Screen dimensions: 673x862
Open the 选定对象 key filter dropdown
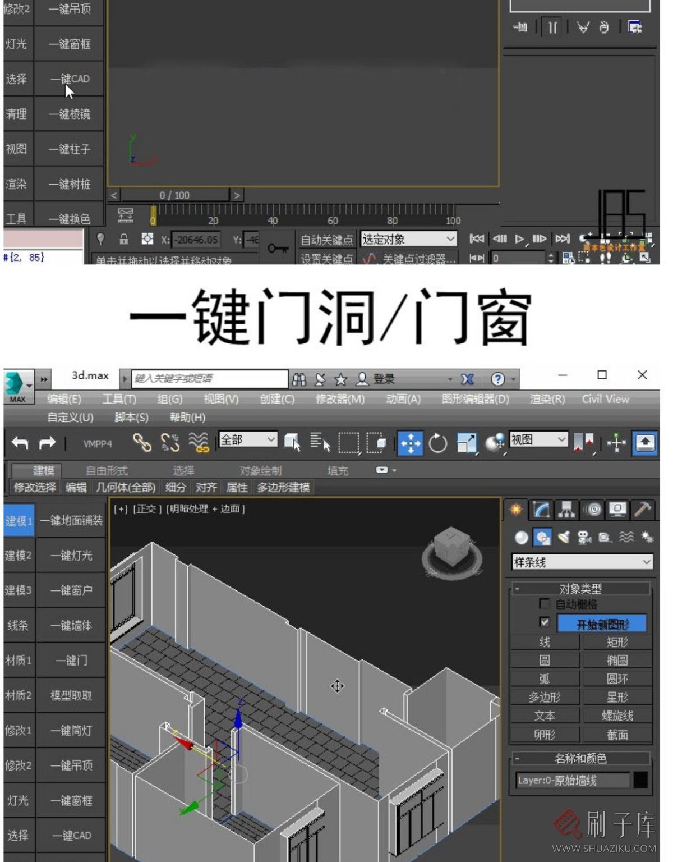(x=408, y=239)
